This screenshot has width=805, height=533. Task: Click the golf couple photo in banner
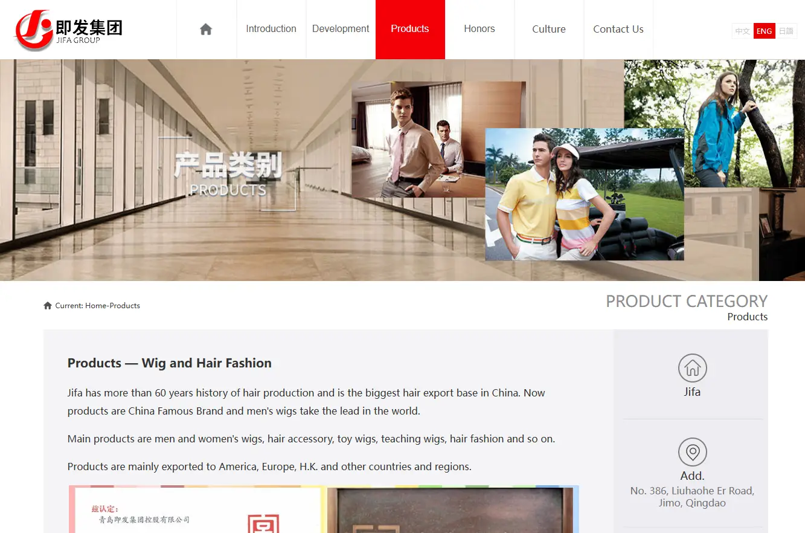click(585, 194)
